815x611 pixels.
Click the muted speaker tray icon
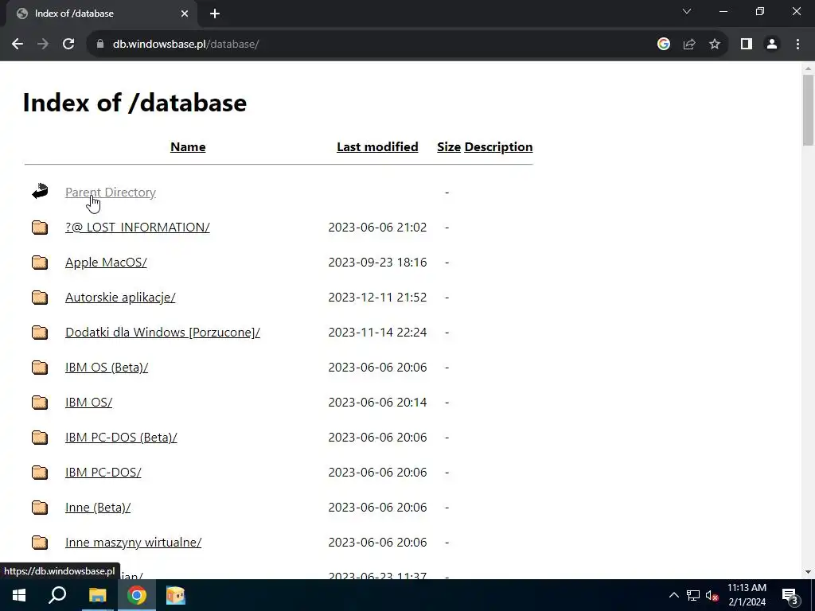coord(712,595)
